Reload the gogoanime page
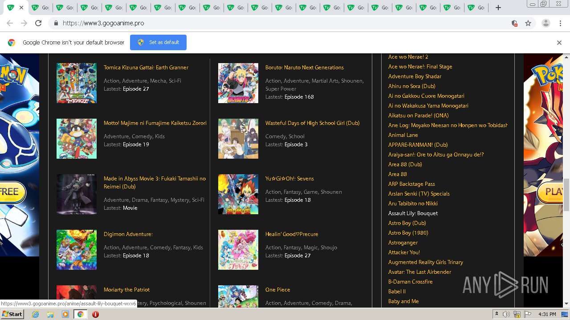Viewport: 570px width, 320px height. click(38, 23)
